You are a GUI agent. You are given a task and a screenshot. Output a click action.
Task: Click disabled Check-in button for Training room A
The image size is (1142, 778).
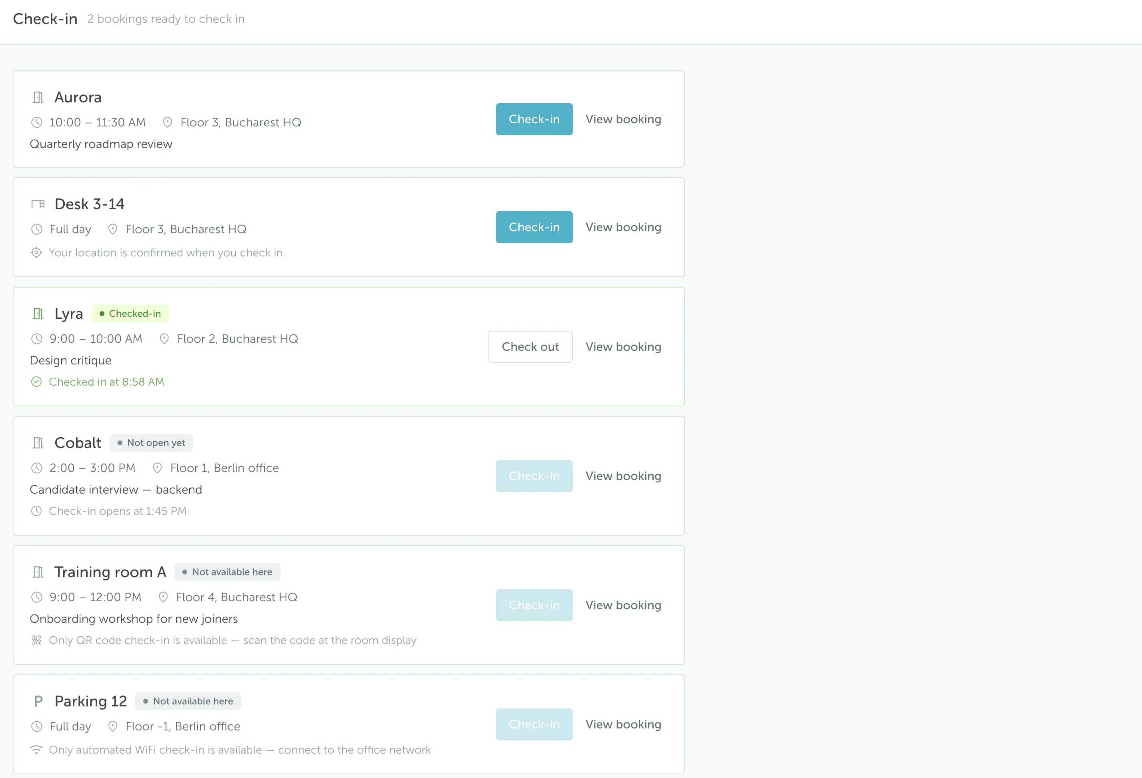click(534, 605)
